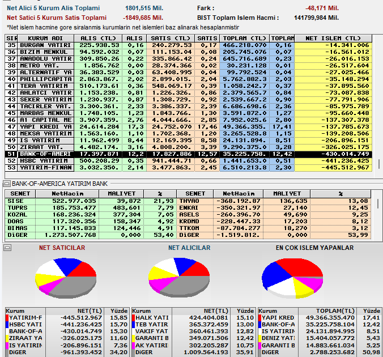Viewport: 383px width, 357px height.
Task: Select the SEKER YATIRIM row
Action: 188,100
